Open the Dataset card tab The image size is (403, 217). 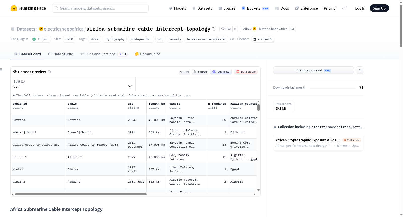coord(27,54)
